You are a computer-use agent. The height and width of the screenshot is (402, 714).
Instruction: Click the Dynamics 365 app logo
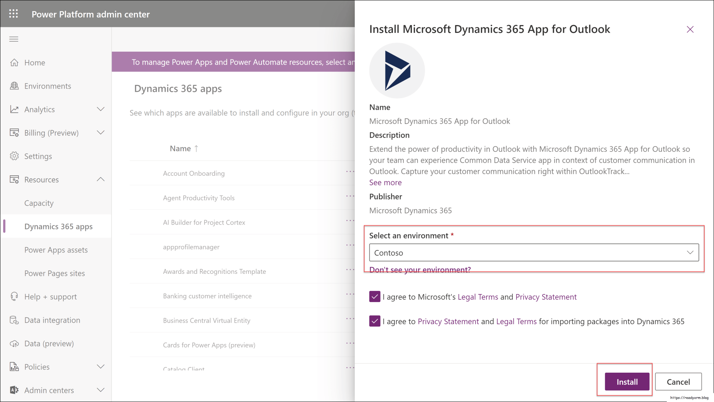(397, 70)
